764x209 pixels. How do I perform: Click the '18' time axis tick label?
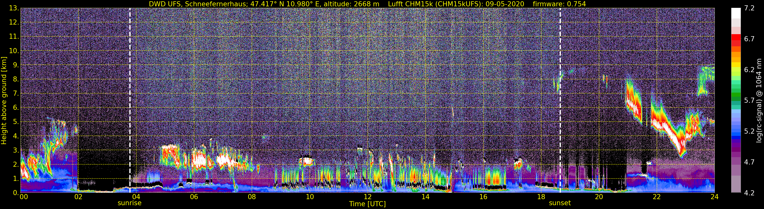(x=541, y=197)
